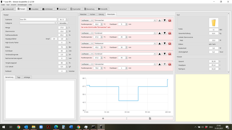Screen dimensions: 232x130
Task: Click the Sudname input field
Action: coord(38,19)
